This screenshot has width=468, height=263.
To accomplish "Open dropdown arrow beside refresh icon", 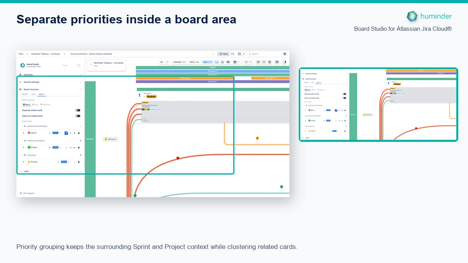I will (244, 54).
